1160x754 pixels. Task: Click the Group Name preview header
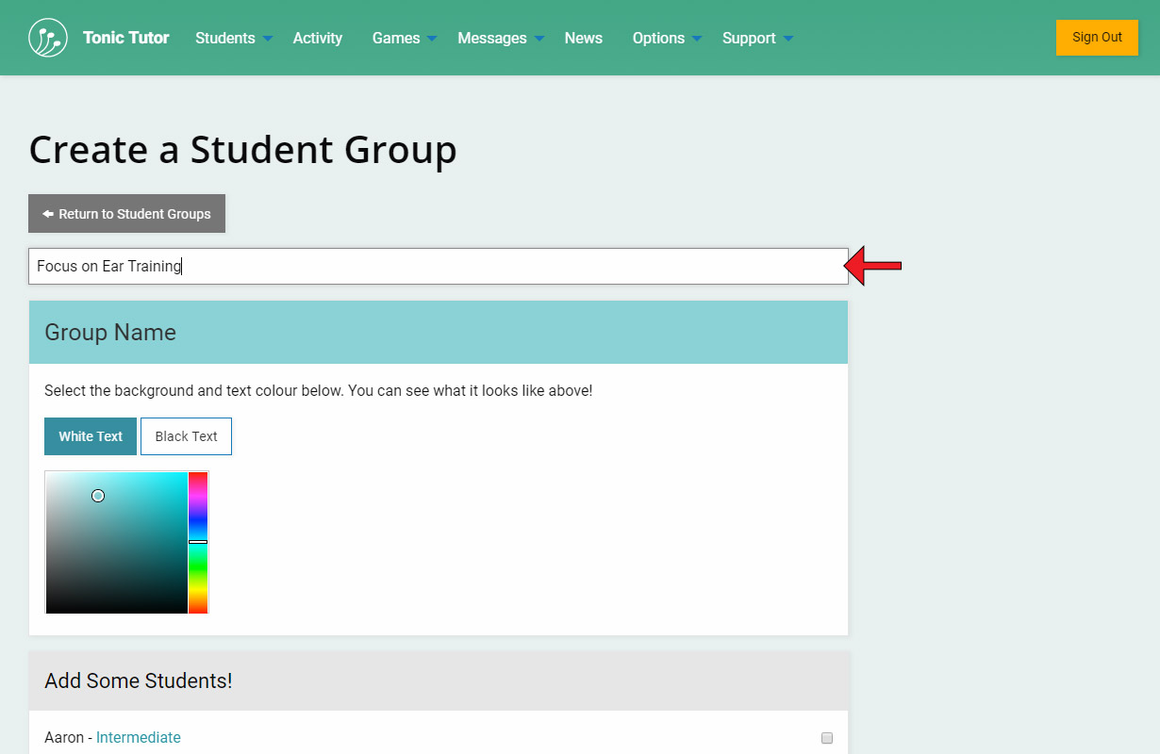438,333
